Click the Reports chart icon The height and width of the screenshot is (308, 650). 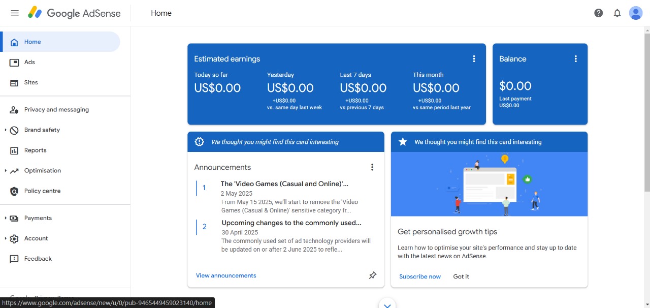14,150
